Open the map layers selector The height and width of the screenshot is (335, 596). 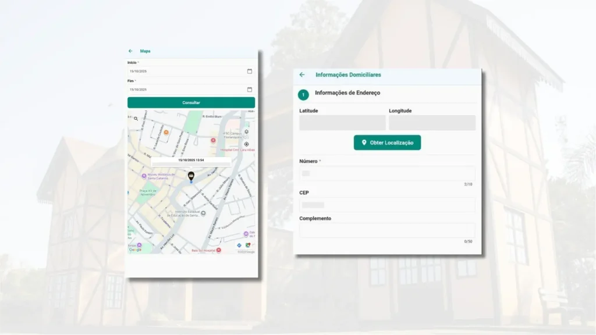pyautogui.click(x=246, y=132)
